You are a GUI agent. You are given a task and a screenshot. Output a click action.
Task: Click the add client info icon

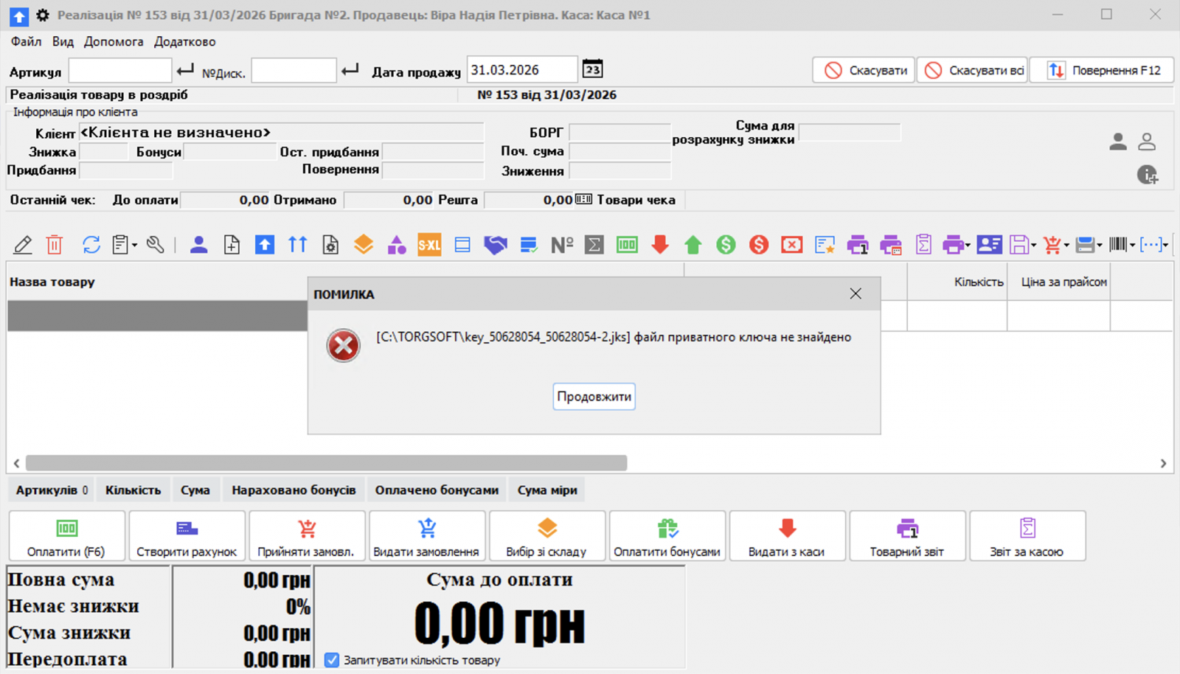(1147, 175)
